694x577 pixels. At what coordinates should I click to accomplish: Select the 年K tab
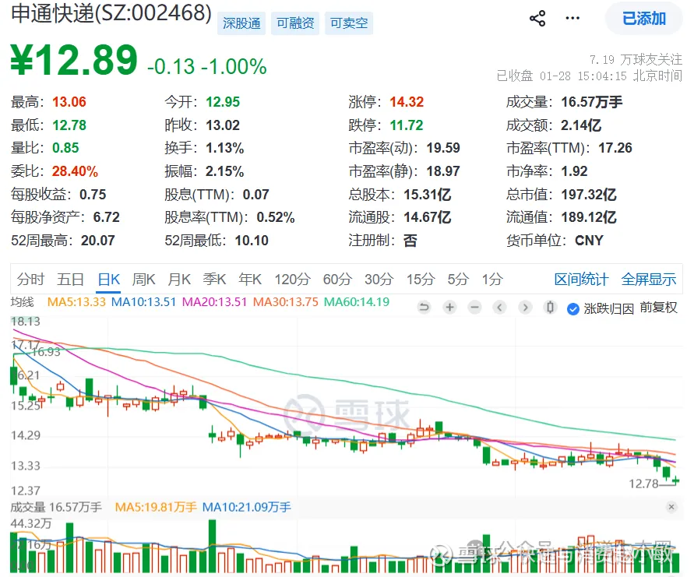point(250,280)
